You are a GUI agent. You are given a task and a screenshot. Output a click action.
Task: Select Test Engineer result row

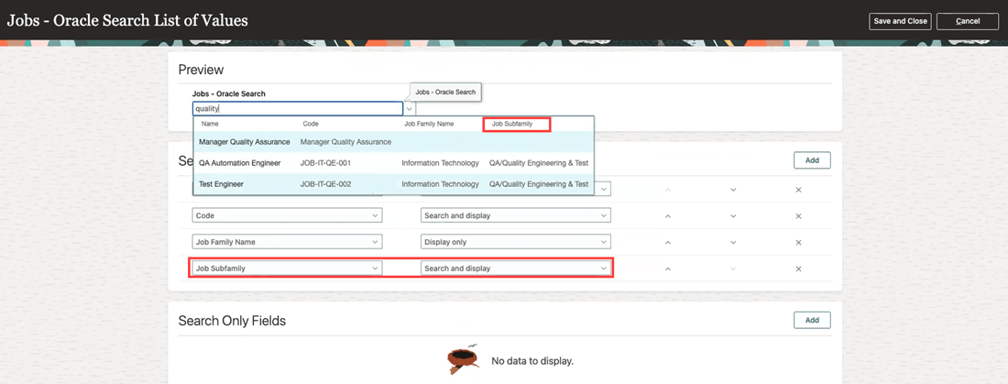(393, 184)
